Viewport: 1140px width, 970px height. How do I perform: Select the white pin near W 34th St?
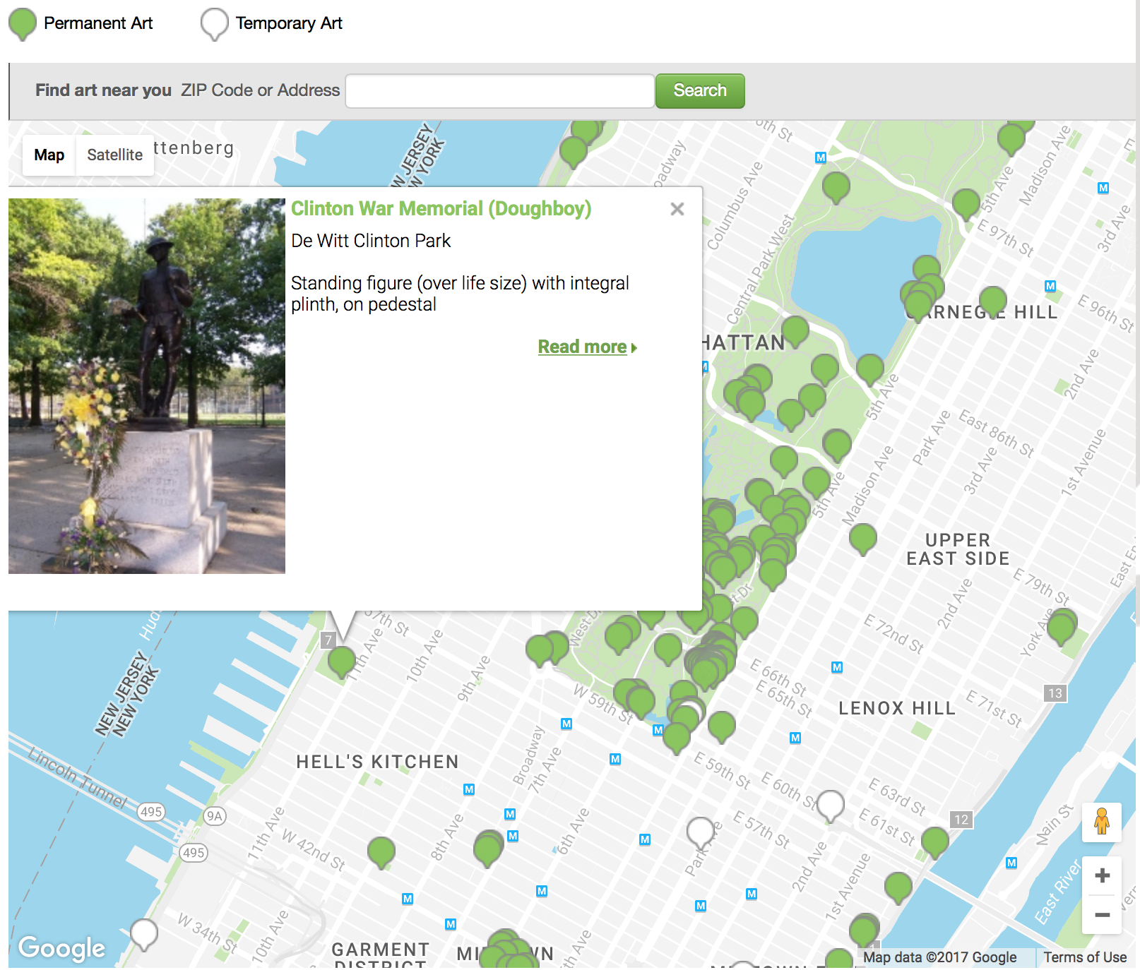(144, 932)
